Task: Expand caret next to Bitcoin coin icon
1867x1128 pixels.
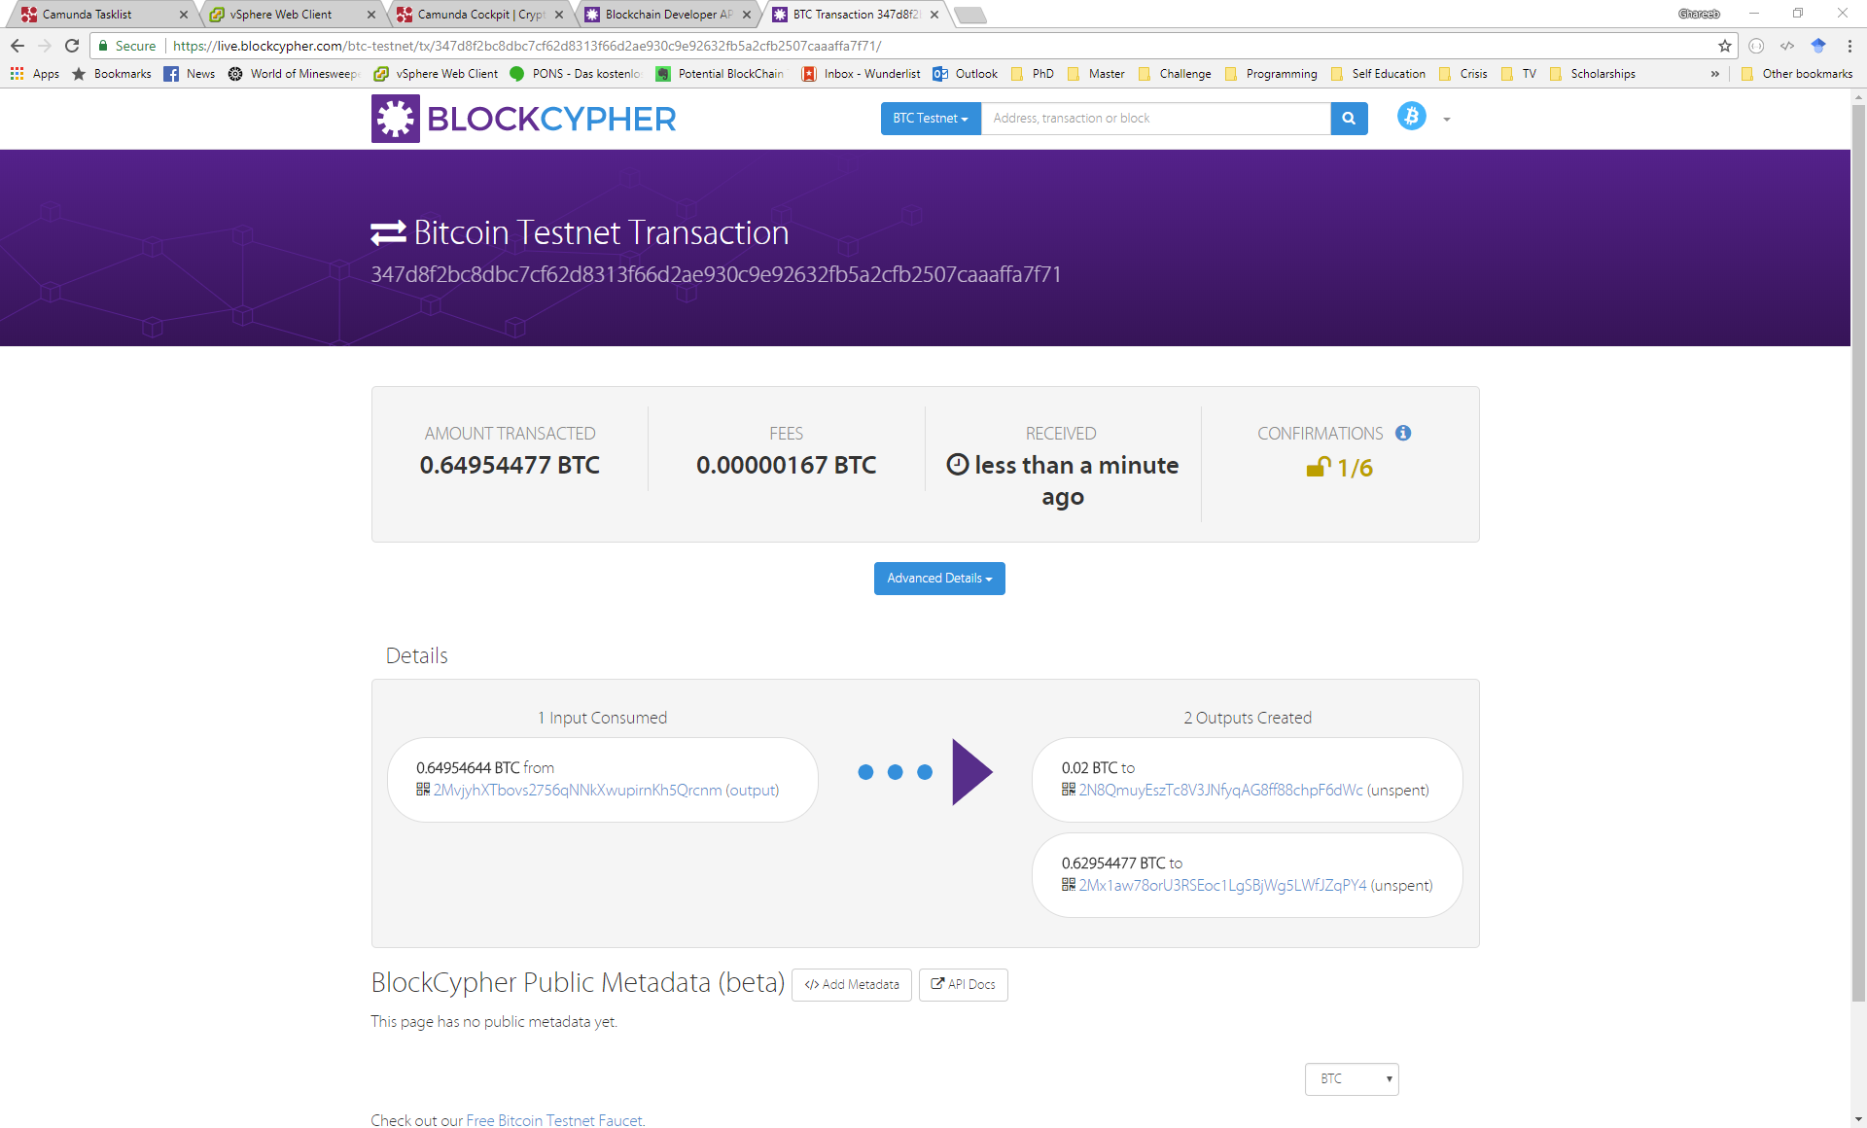Action: click(1447, 120)
